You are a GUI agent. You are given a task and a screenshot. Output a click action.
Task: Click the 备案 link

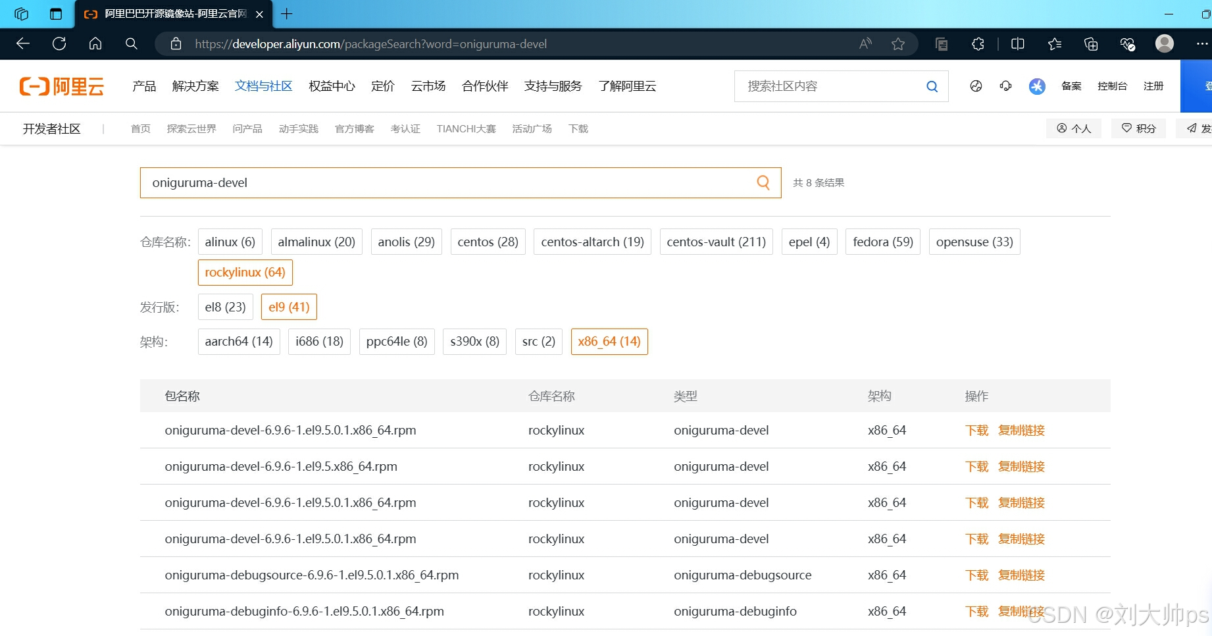click(1071, 86)
